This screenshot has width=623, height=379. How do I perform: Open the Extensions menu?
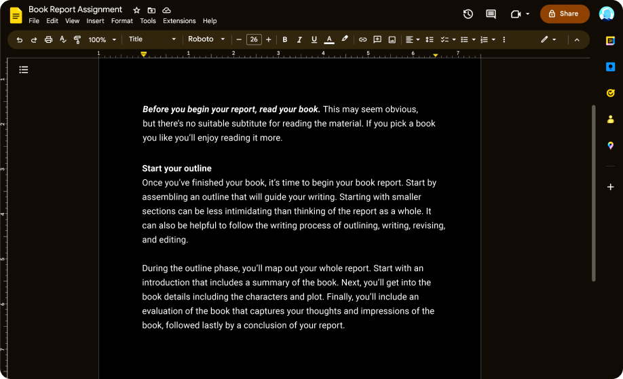(179, 21)
